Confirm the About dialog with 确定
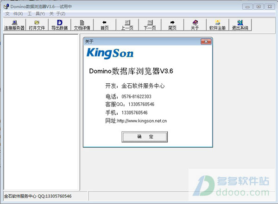Image resolution: width=278 pixels, height=204 pixels. tap(145, 137)
